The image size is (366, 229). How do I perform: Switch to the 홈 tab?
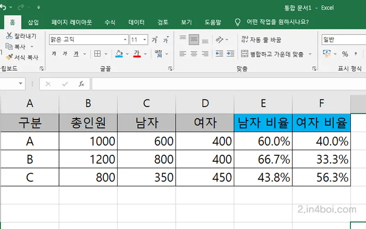click(13, 22)
